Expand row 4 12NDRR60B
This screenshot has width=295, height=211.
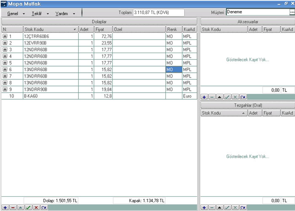(5, 56)
